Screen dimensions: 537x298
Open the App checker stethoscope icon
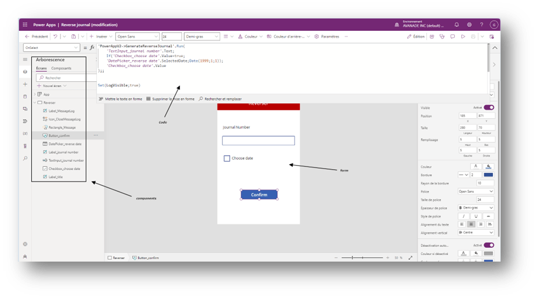(x=442, y=36)
